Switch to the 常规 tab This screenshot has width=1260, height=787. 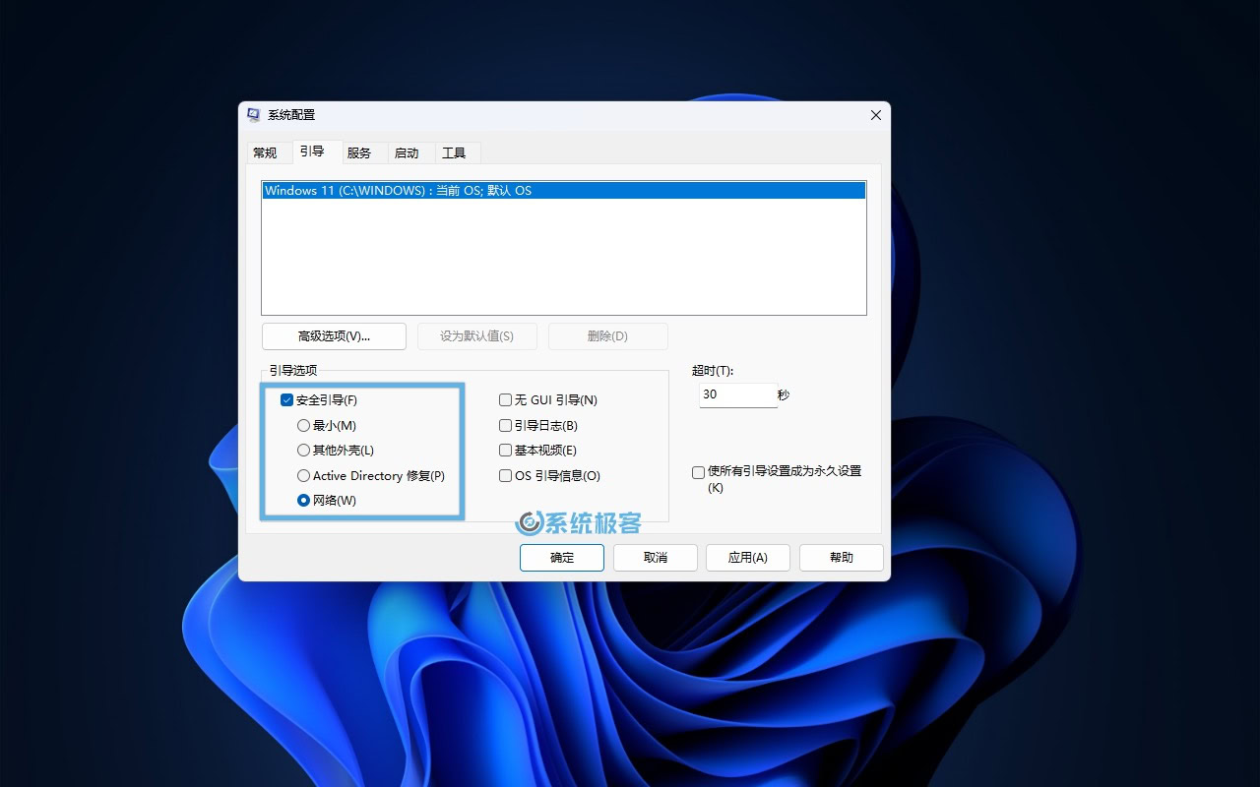[265, 152]
